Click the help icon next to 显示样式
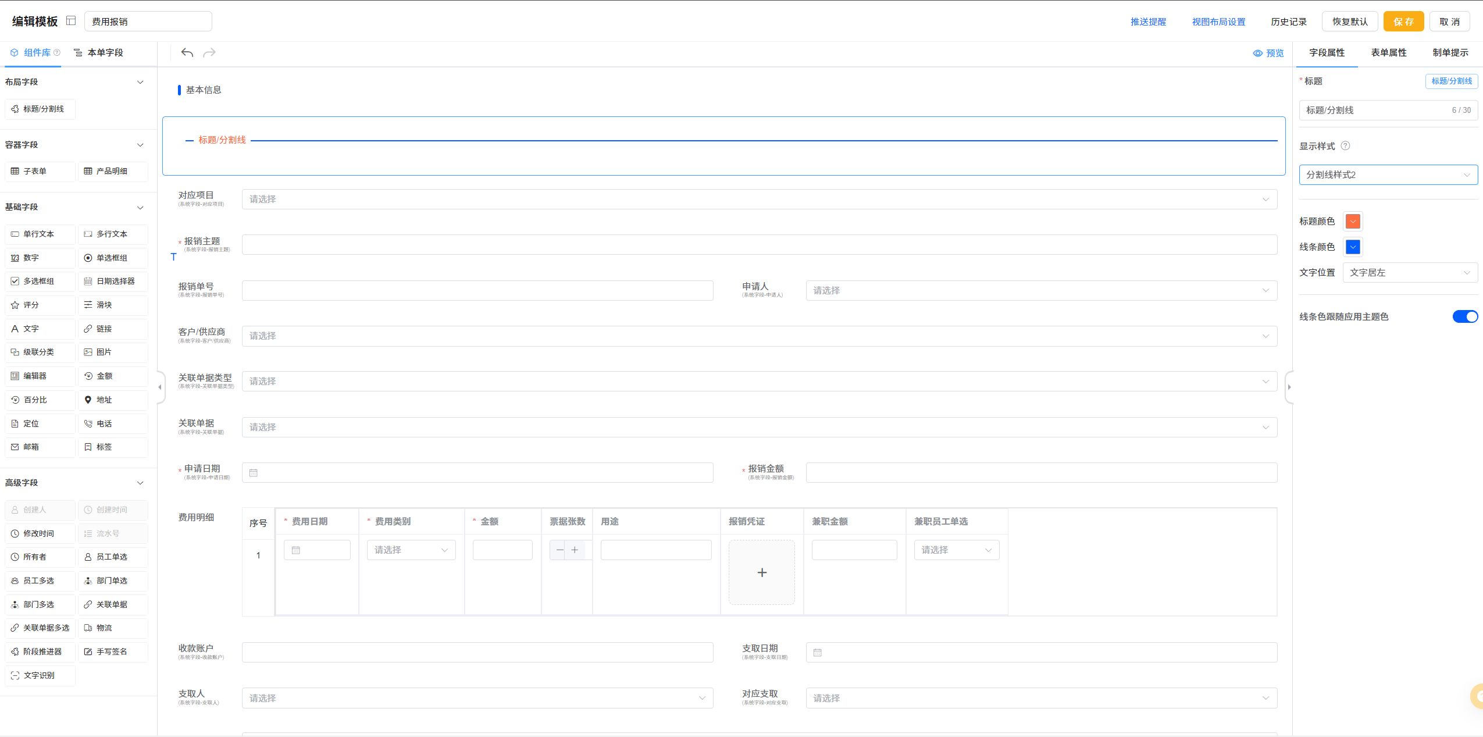Screen dimensions: 1483x737 [x=1345, y=146]
